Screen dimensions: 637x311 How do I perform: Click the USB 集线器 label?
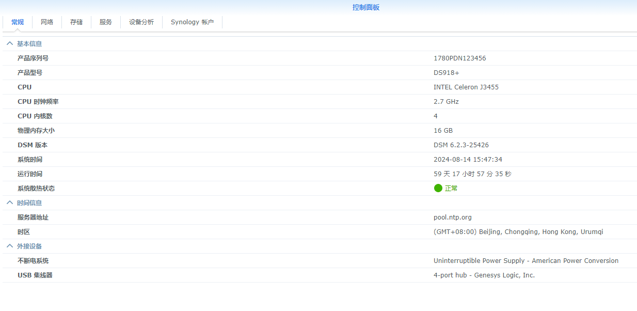point(35,275)
